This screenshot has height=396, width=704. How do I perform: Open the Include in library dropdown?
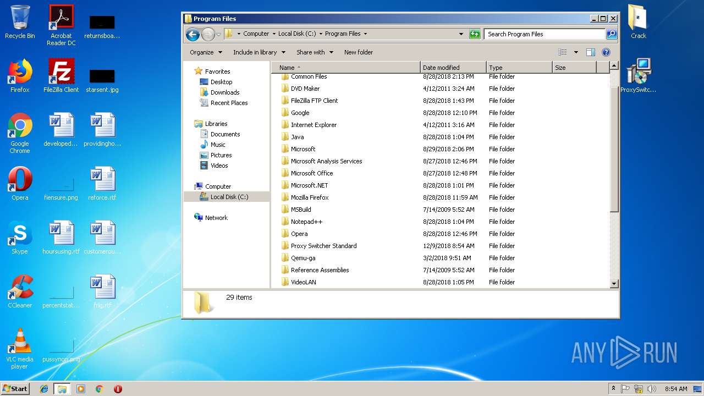click(259, 52)
